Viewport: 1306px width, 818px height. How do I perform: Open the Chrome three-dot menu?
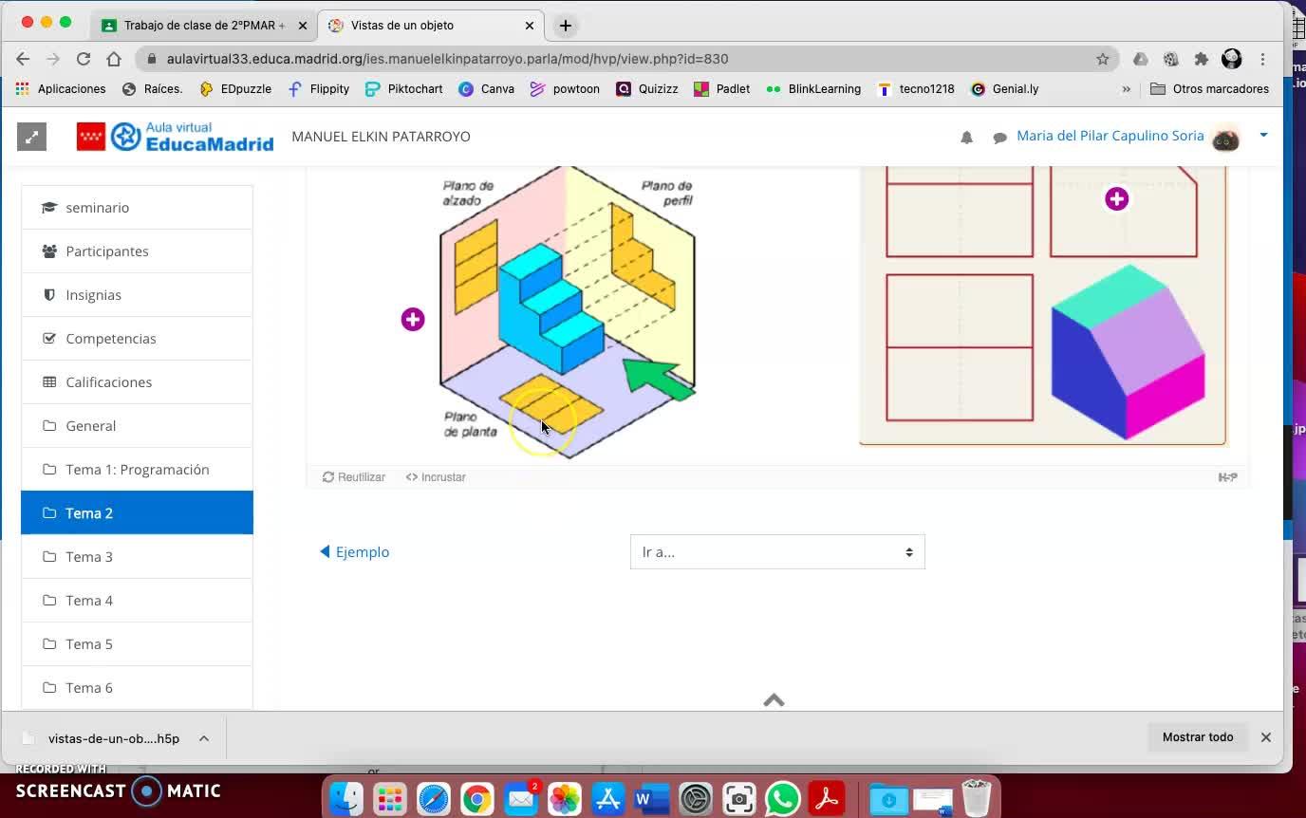coord(1263,59)
